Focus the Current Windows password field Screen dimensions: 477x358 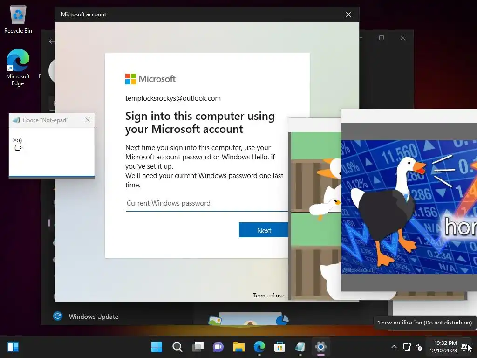pyautogui.click(x=207, y=203)
